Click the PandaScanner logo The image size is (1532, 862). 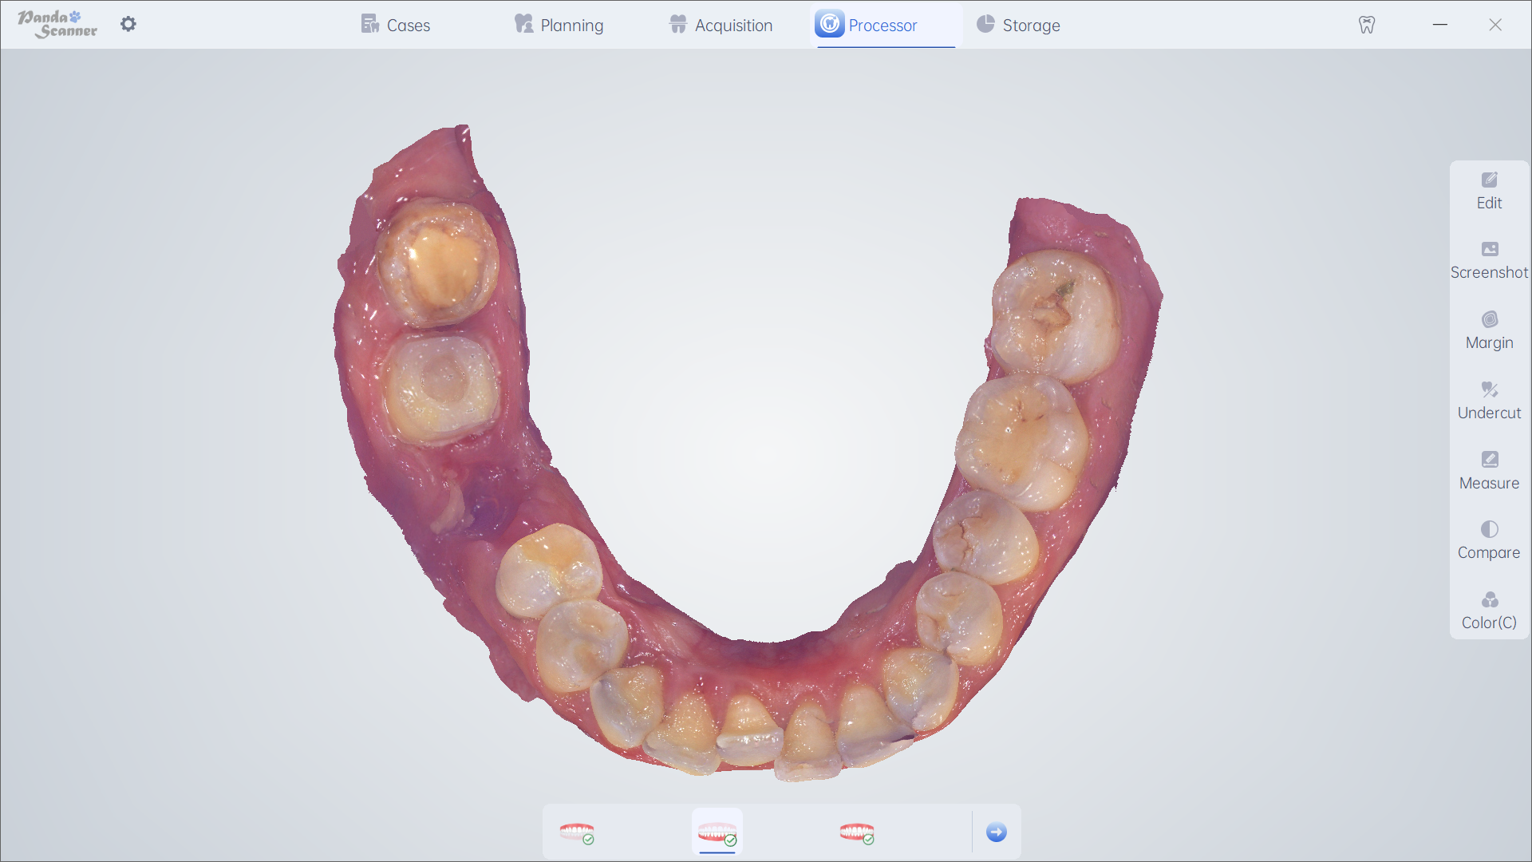coord(57,24)
